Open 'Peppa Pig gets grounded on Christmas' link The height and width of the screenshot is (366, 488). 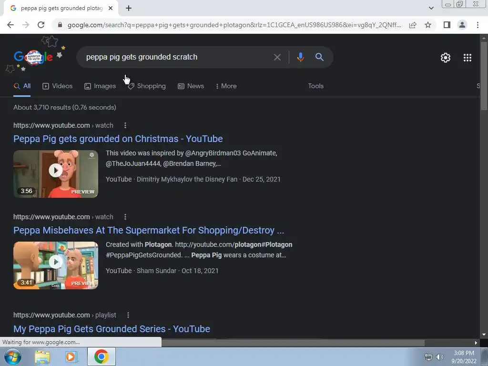pos(118,139)
